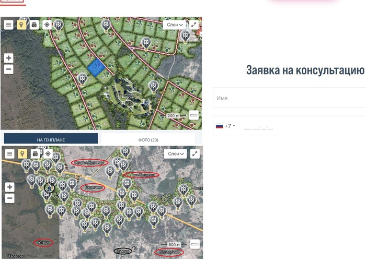Click balloon marker nearest the central park
The width and height of the screenshot is (366, 261).
[153, 87]
